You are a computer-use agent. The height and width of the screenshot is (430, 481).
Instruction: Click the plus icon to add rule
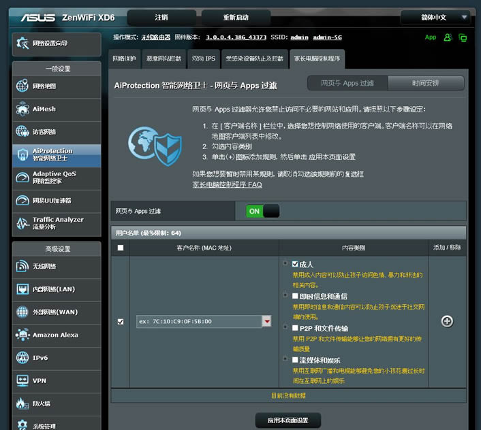pos(447,321)
